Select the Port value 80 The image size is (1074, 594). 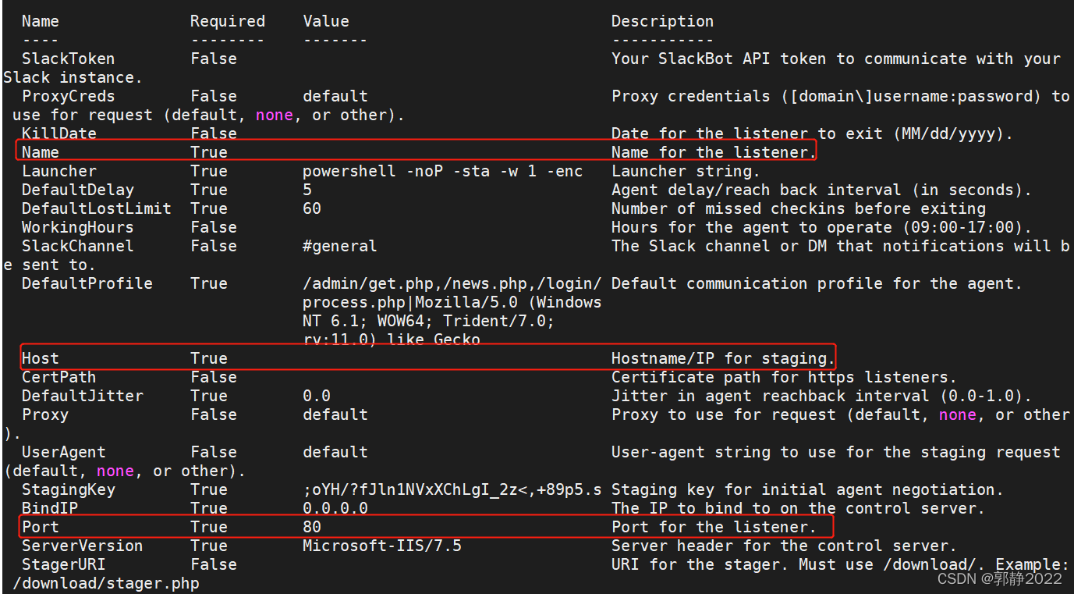(x=312, y=527)
